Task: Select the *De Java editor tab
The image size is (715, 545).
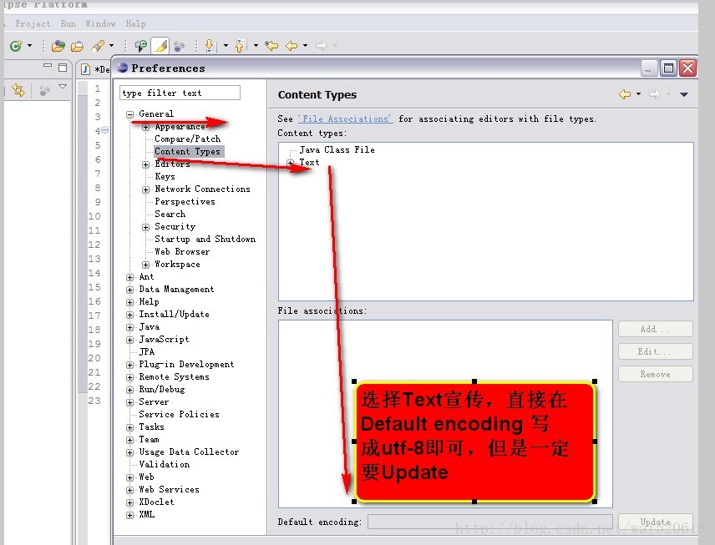Action: 95,69
